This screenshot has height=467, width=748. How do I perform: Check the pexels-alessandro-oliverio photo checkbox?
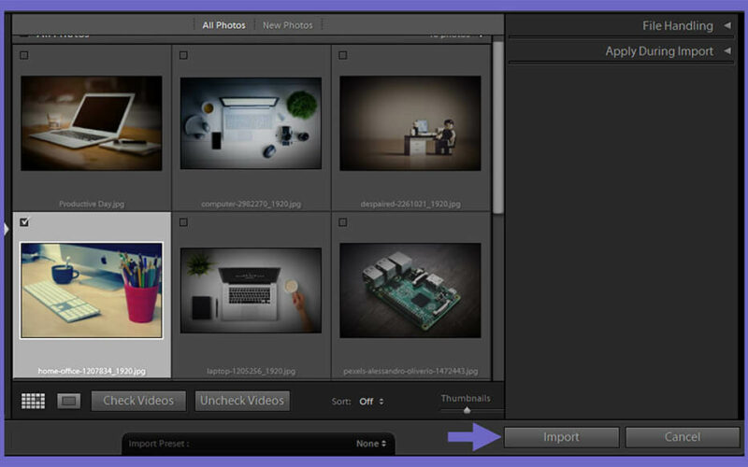click(342, 222)
